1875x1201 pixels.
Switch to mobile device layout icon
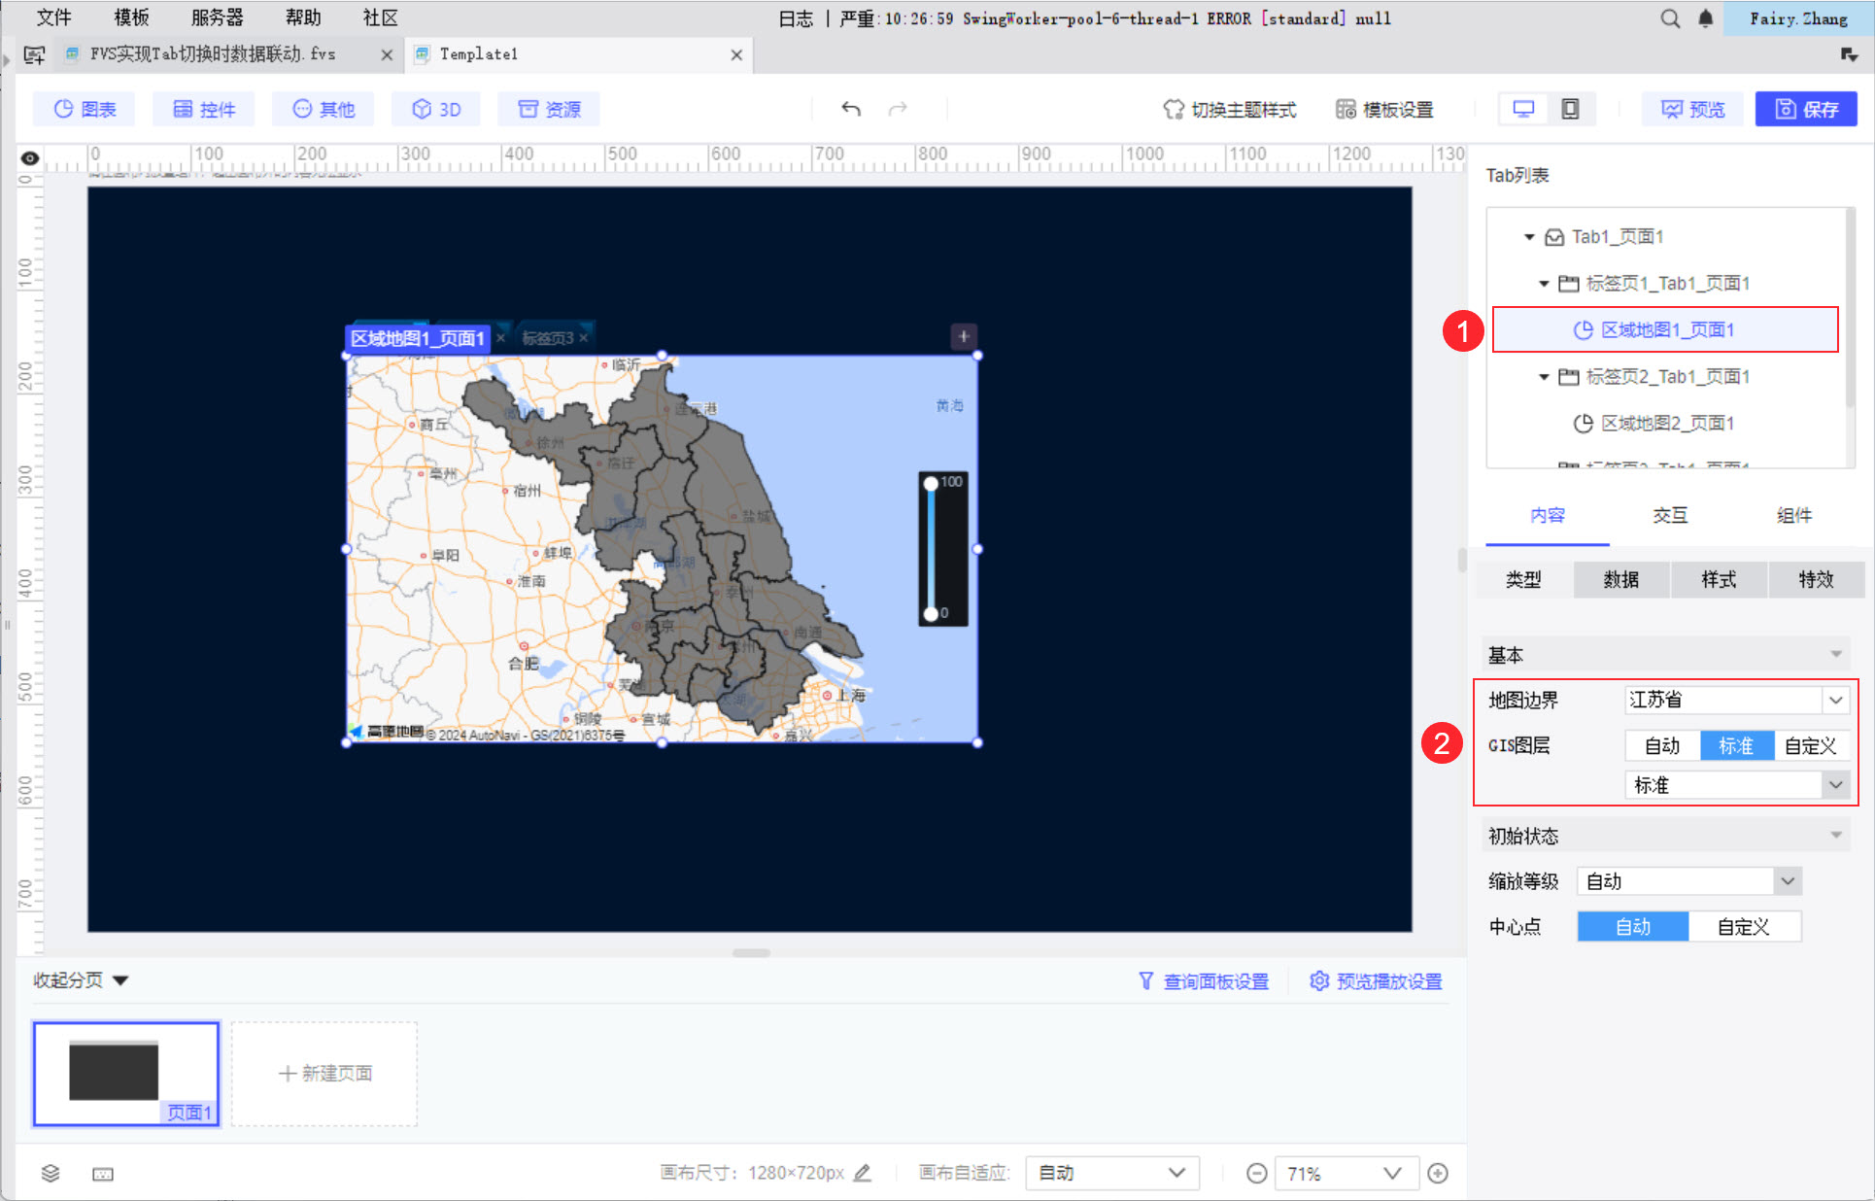(x=1570, y=109)
